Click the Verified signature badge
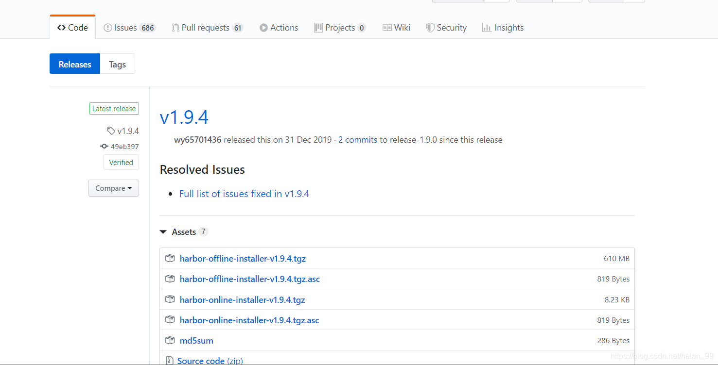This screenshot has width=718, height=365. 121,163
